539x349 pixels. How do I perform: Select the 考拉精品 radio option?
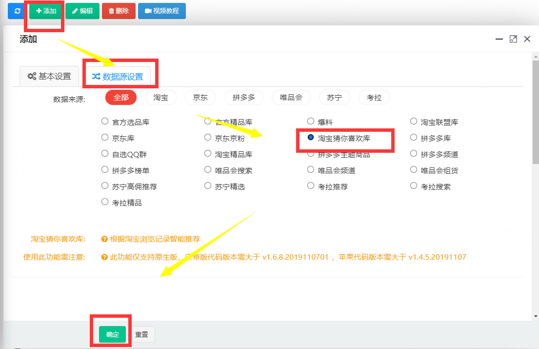[105, 202]
